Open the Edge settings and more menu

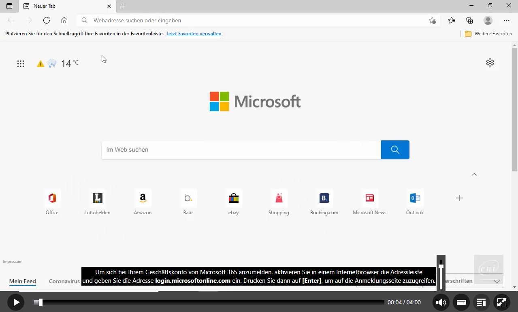507,20
